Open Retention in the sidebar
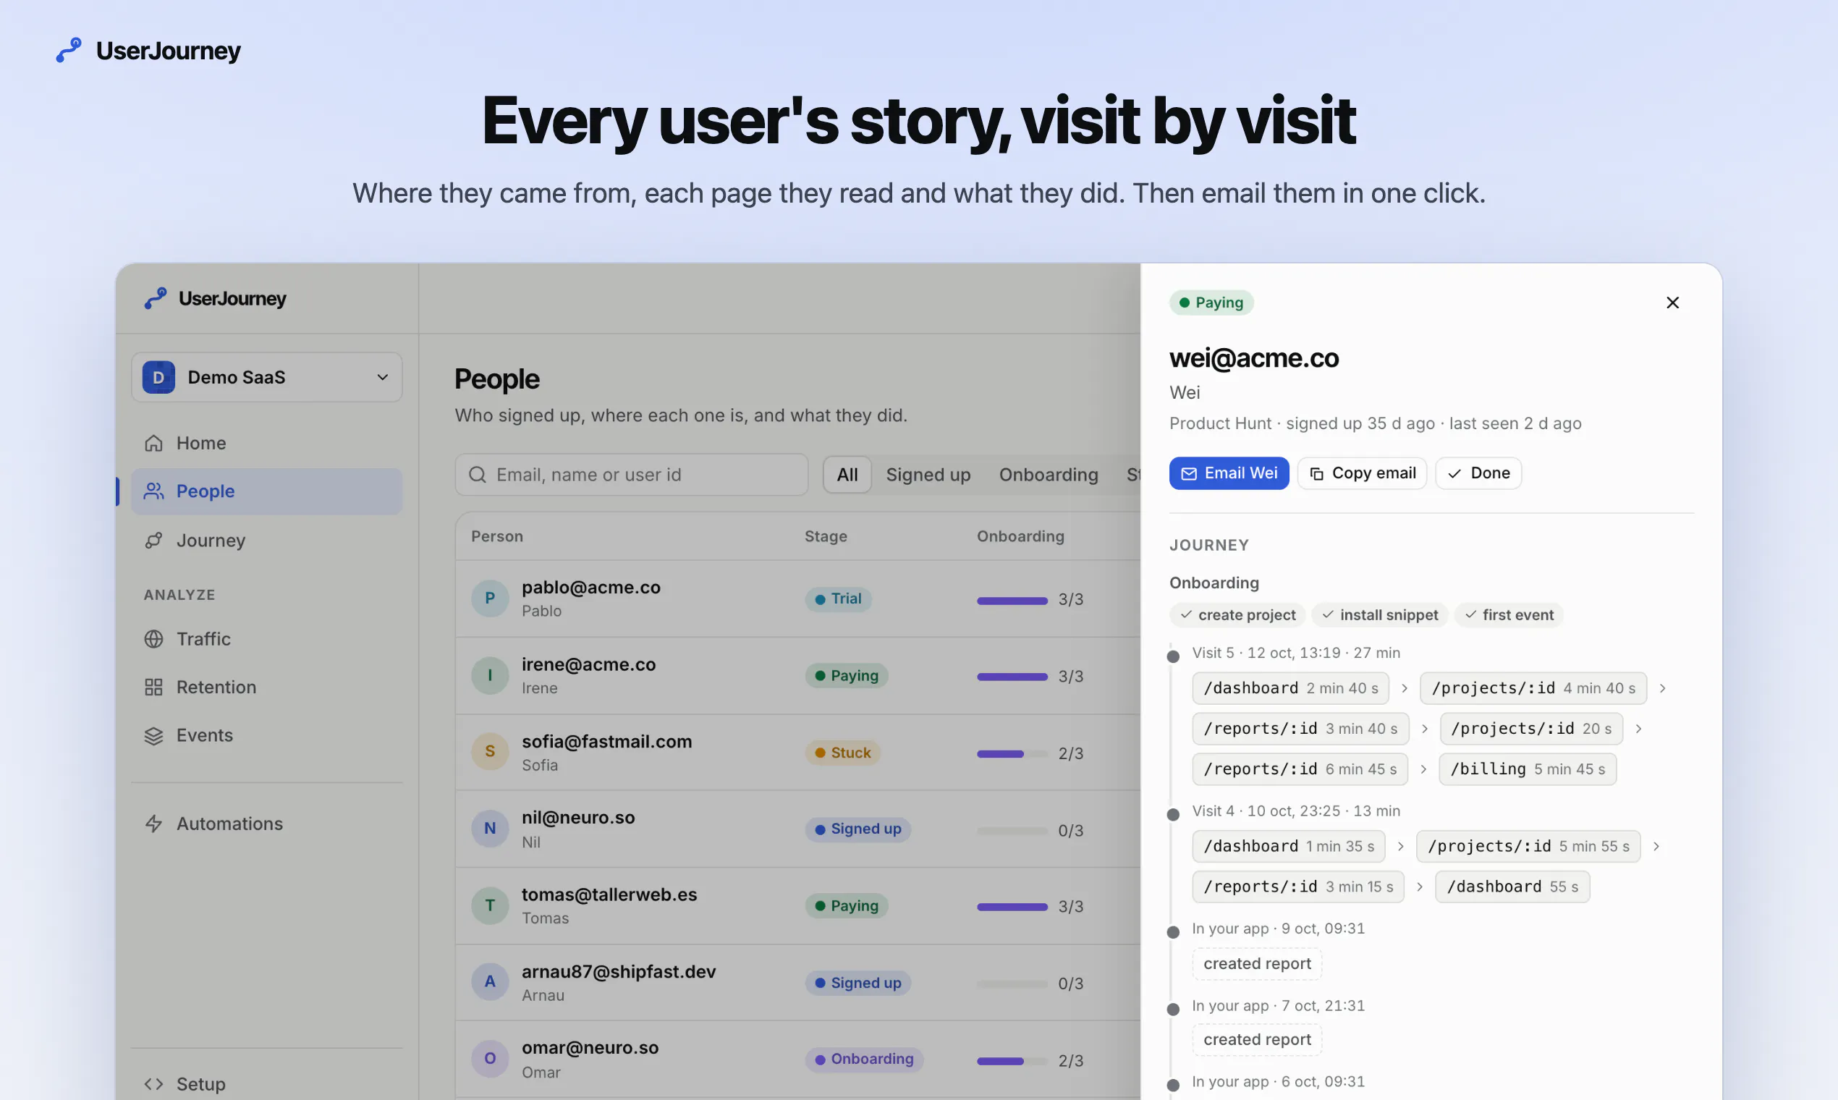Screen dimensions: 1838x1100 pos(267,687)
